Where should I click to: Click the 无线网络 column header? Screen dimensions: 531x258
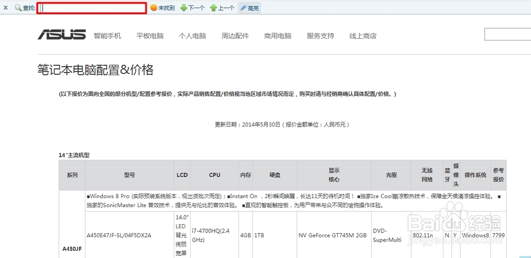(x=427, y=175)
